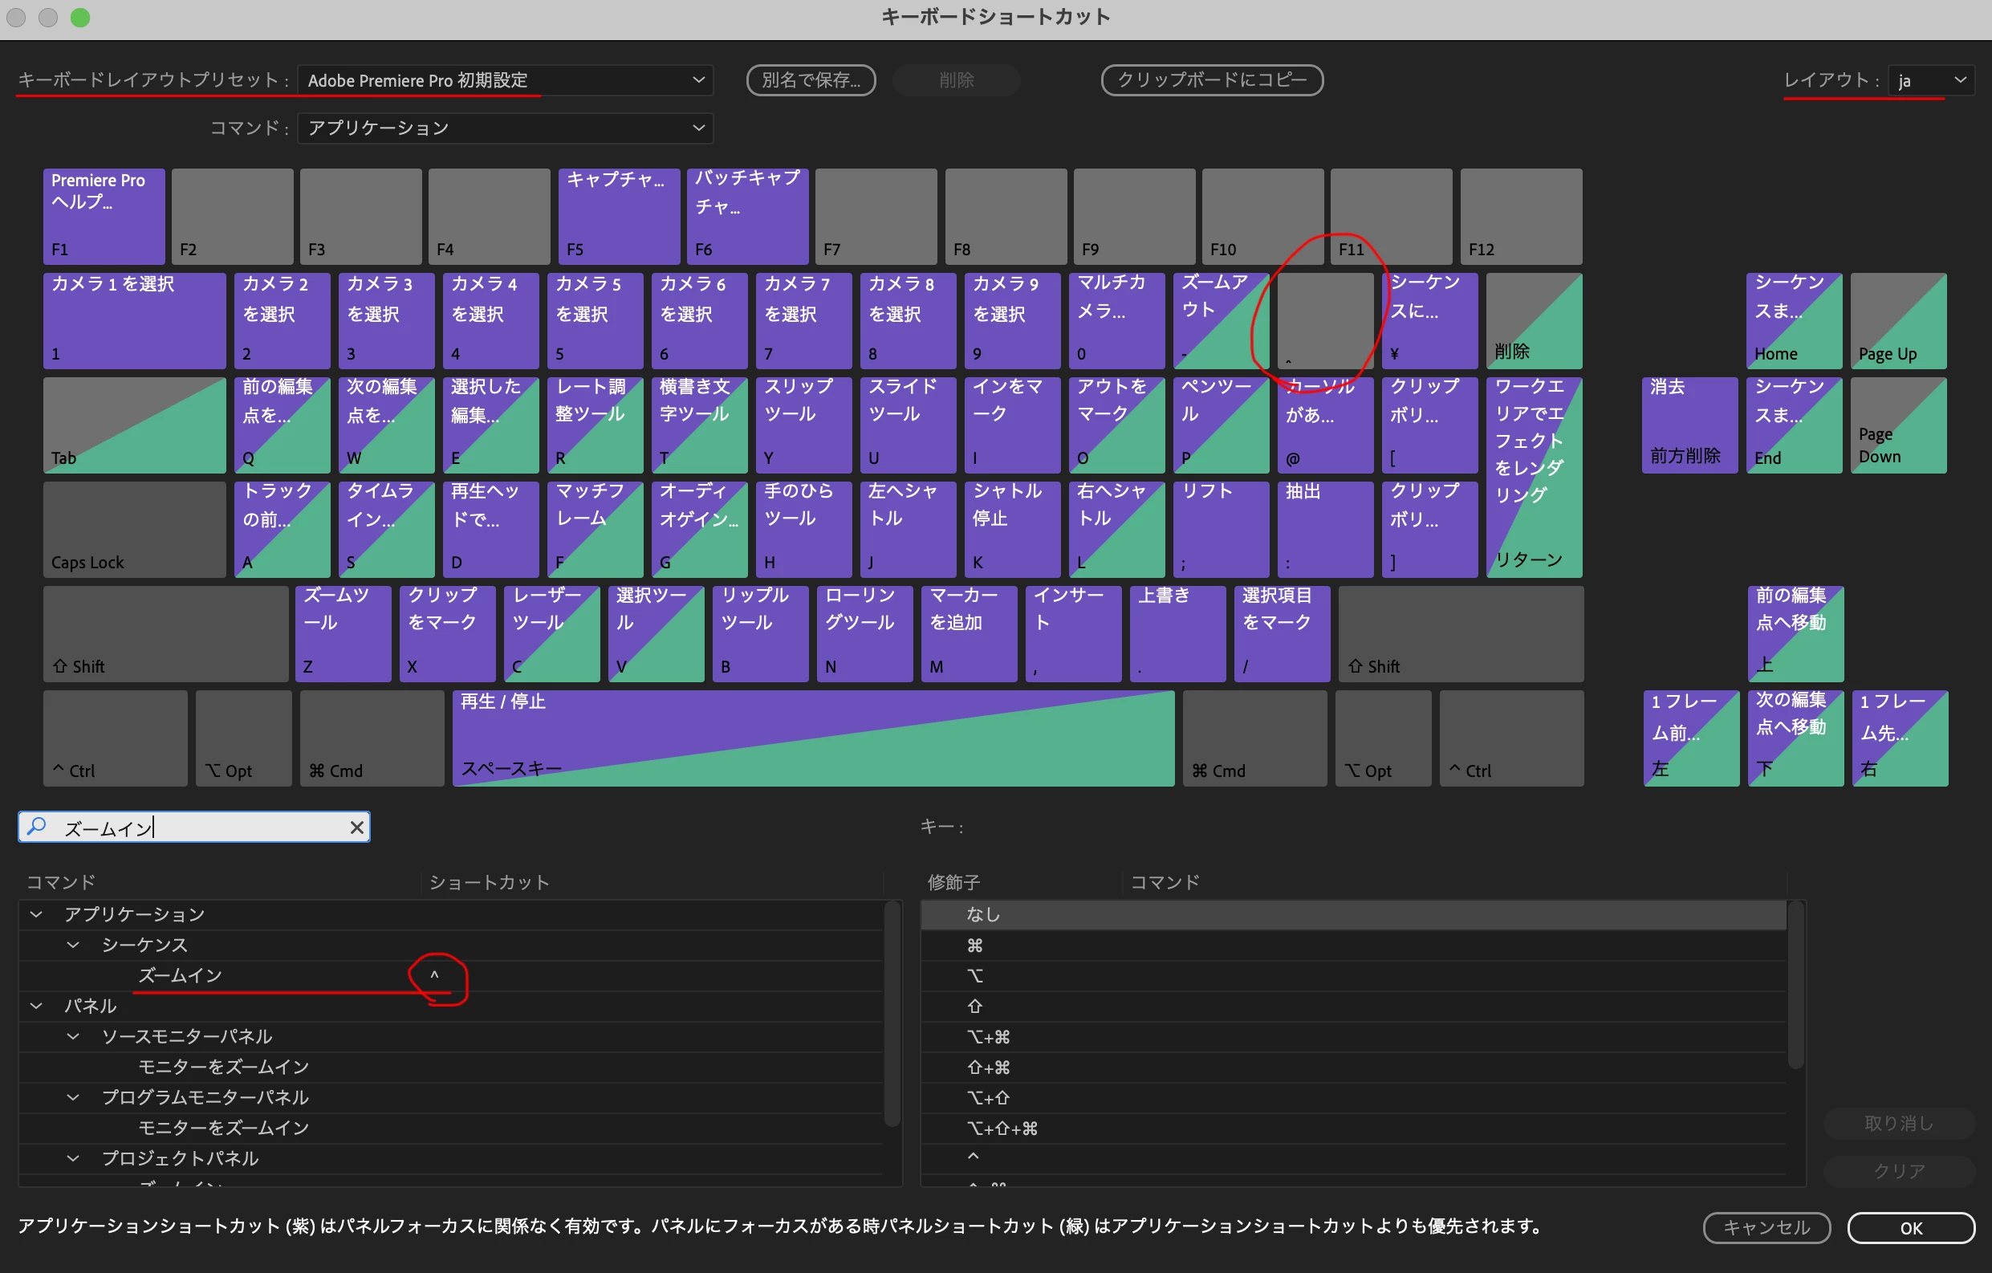Click the P key Pen tool
This screenshot has width=1992, height=1273.
pyautogui.click(x=1220, y=425)
